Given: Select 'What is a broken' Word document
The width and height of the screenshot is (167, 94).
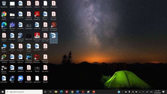Looking at the screenshot, I should tap(45, 16).
